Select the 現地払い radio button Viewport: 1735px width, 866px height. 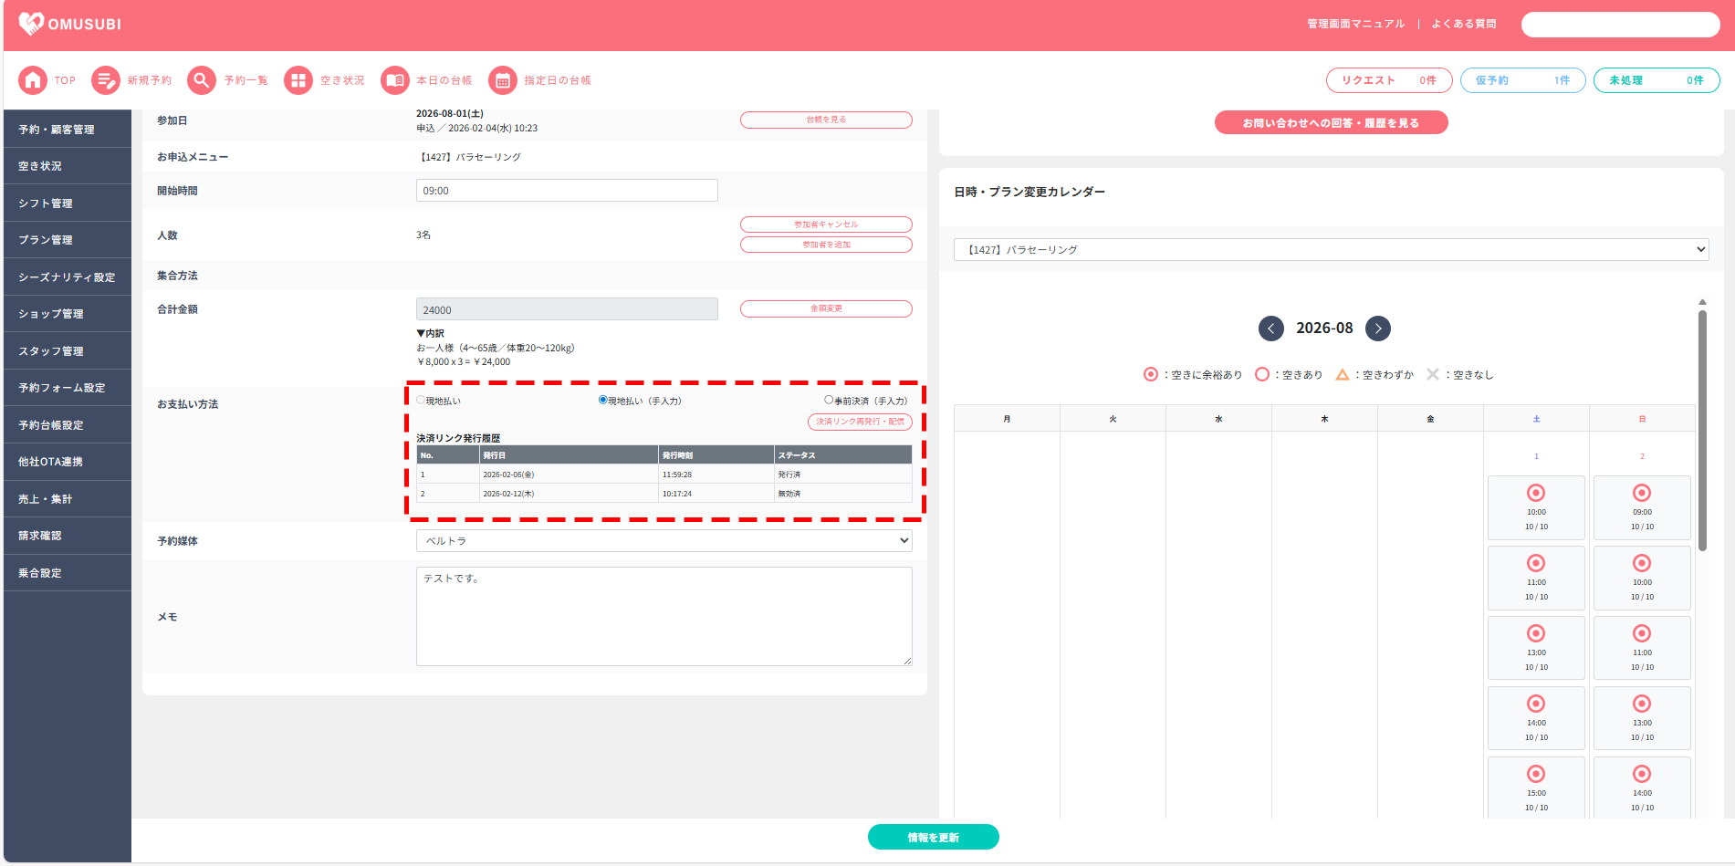[x=421, y=400]
